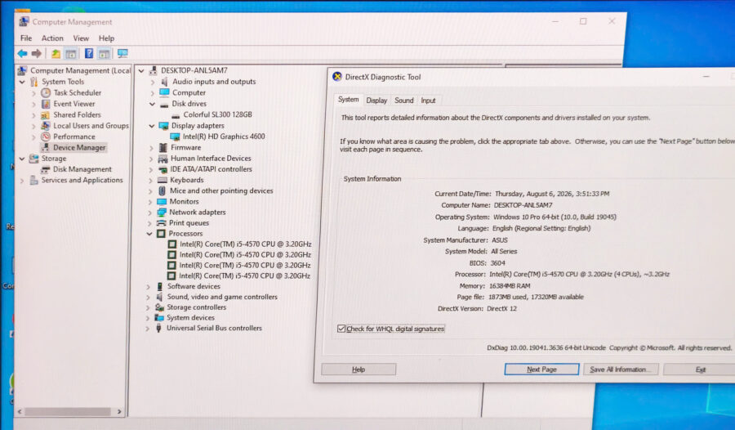Click the Mice and other pointing devices icon
The height and width of the screenshot is (430, 735).
click(162, 190)
